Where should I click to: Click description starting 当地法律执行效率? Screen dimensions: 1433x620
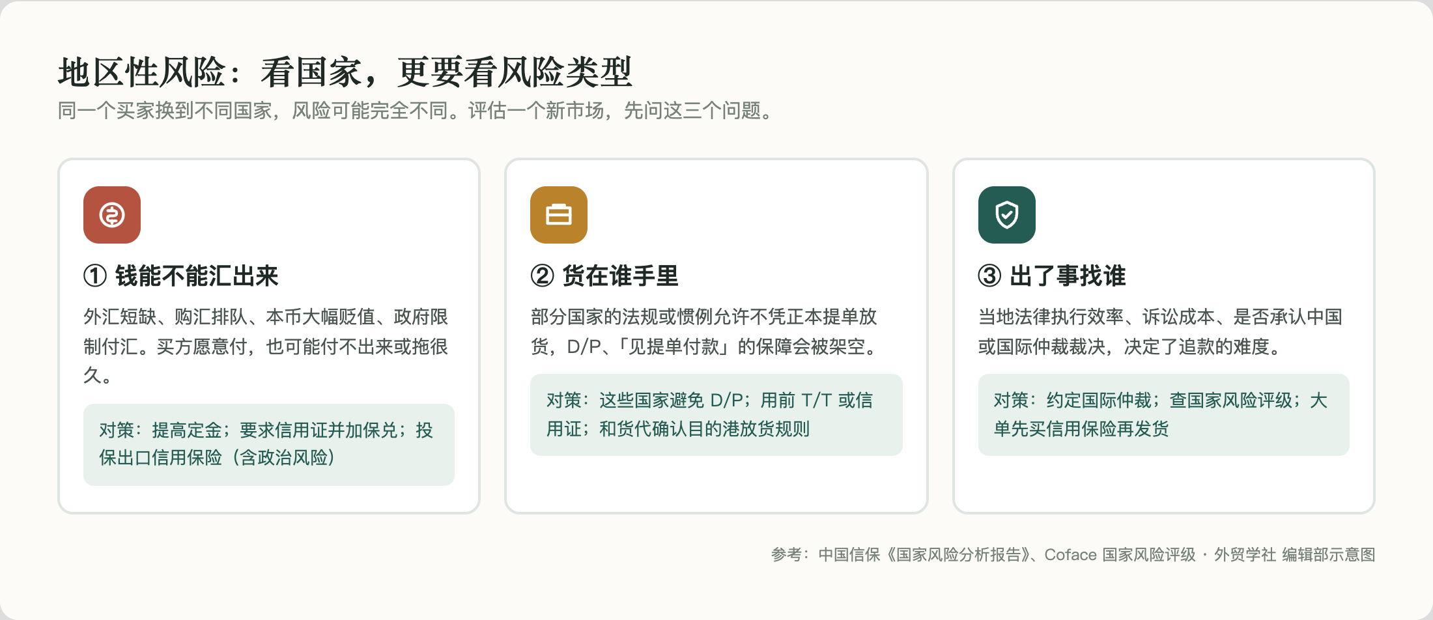point(1161,331)
